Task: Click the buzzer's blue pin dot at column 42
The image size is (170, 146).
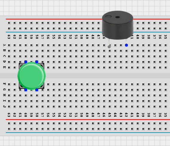Action: click(x=126, y=45)
